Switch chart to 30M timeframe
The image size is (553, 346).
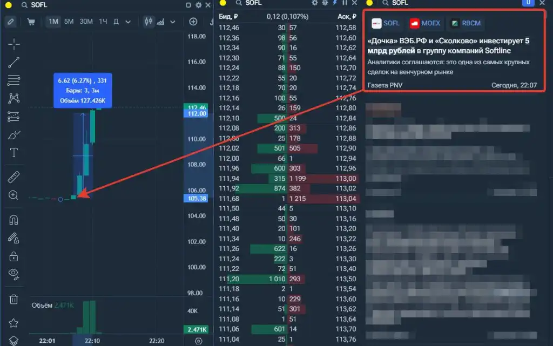(x=86, y=22)
